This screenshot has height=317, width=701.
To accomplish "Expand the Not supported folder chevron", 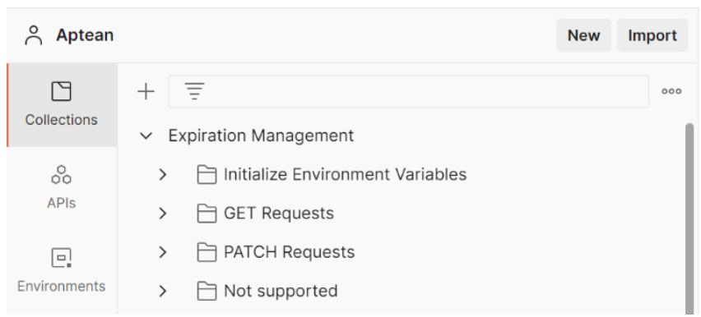I will click(163, 291).
